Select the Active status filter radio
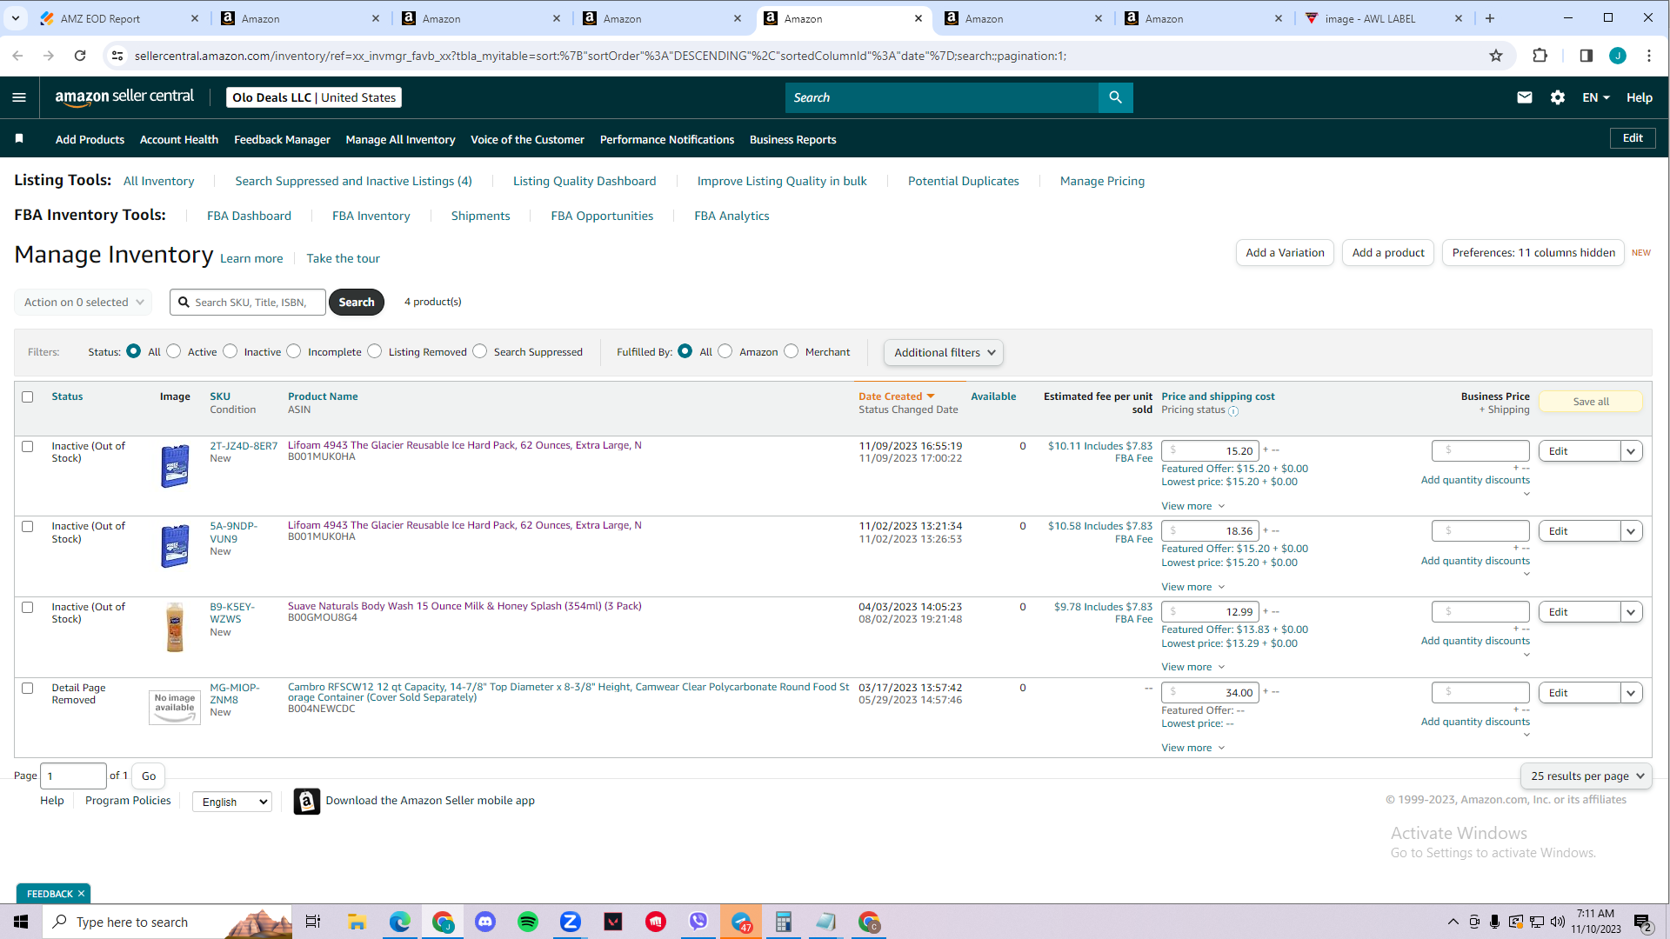Viewport: 1670px width, 939px height. (174, 351)
